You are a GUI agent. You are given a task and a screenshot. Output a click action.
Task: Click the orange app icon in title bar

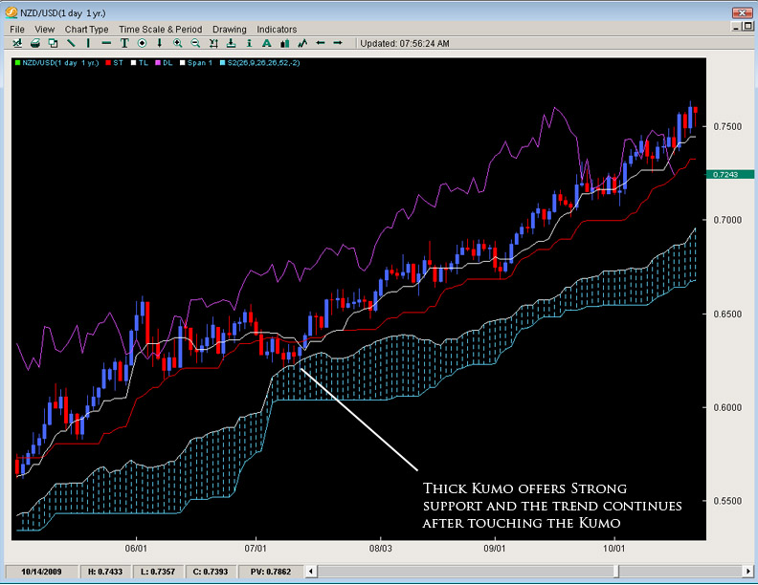[11, 12]
